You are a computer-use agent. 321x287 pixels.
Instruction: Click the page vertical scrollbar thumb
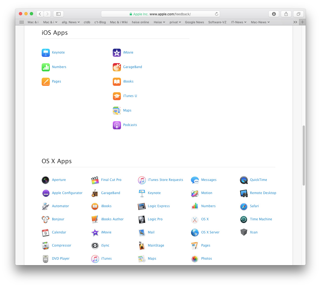pos(303,155)
